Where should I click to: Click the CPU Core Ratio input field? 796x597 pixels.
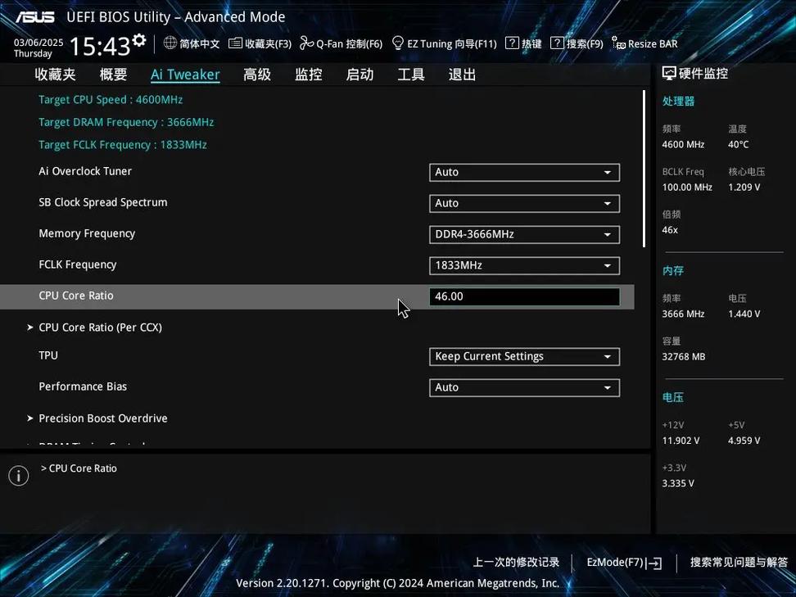pyautogui.click(x=524, y=296)
